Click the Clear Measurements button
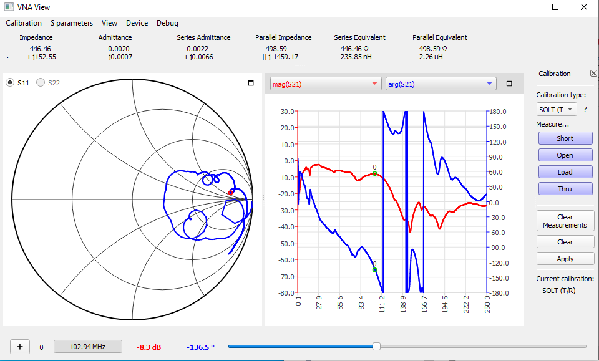The width and height of the screenshot is (599, 361). coord(565,221)
